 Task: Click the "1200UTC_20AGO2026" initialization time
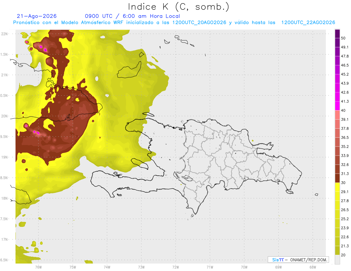coord(199,23)
